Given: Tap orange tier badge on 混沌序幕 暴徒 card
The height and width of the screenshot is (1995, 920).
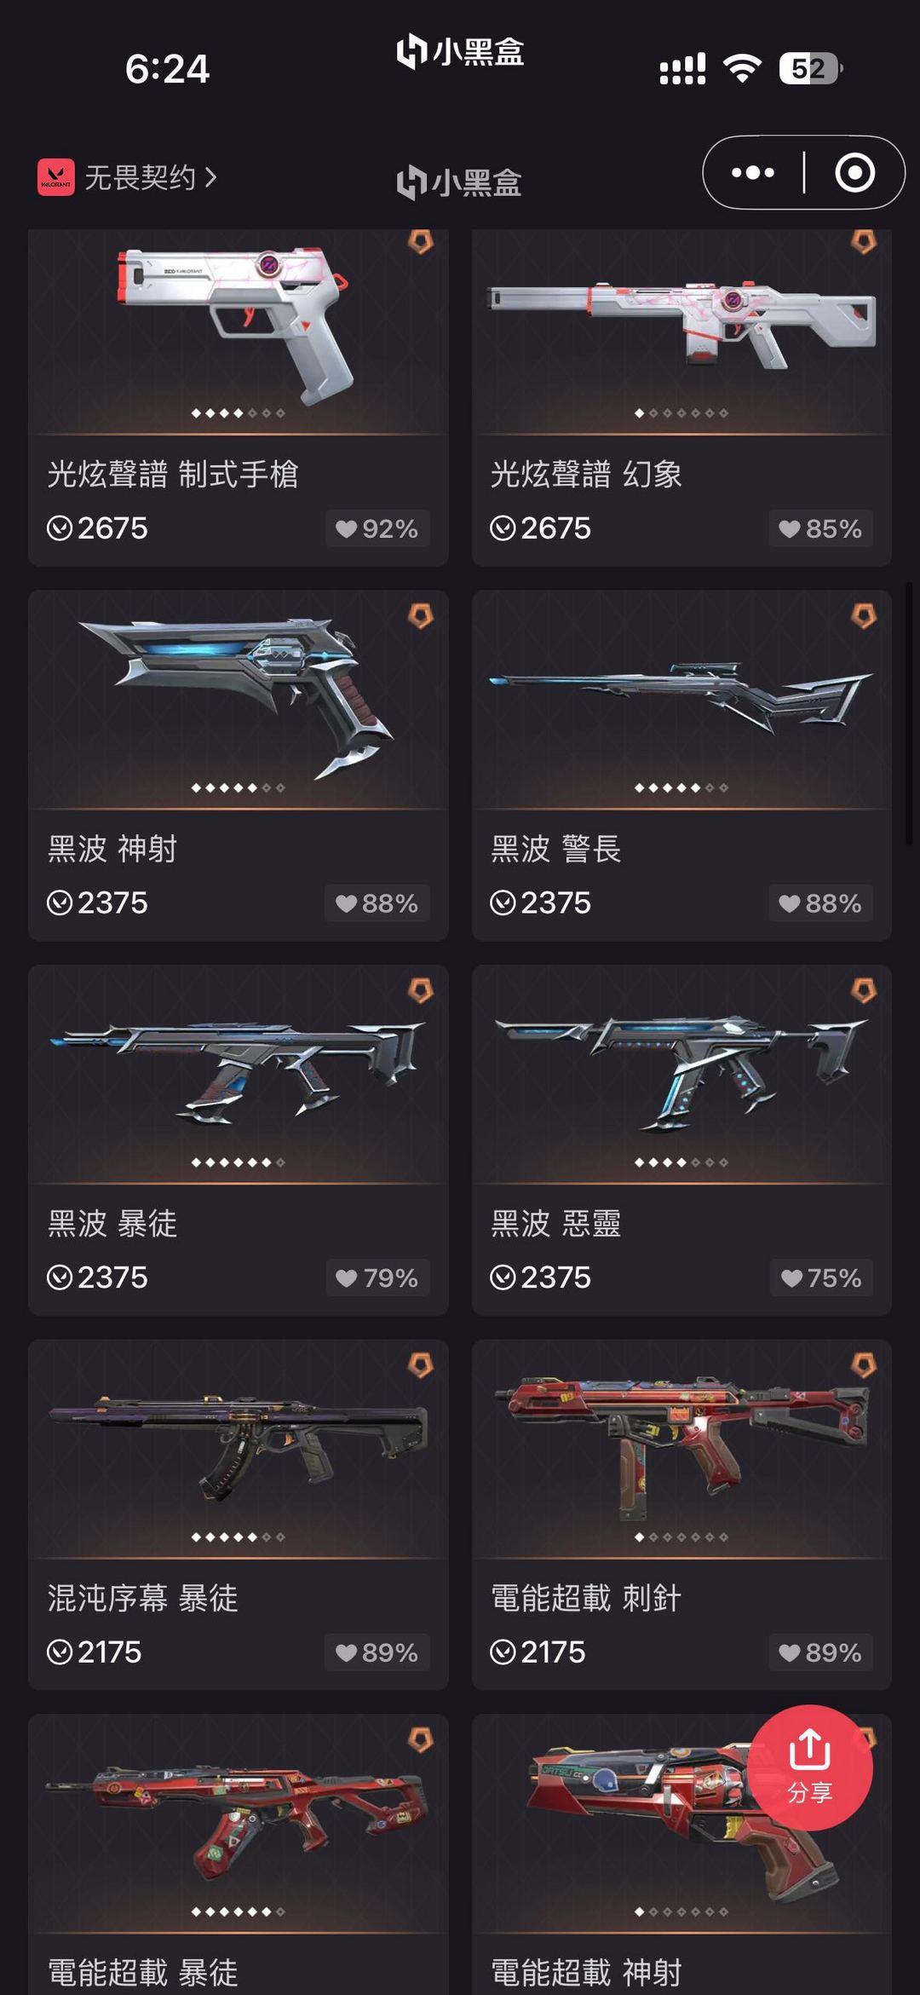Looking at the screenshot, I should coord(421,1364).
